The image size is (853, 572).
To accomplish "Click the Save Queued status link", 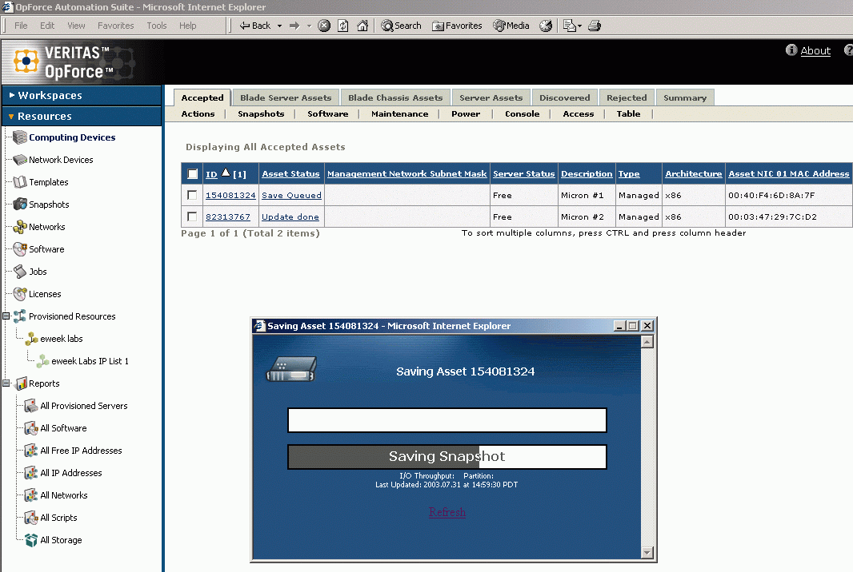I will tap(291, 195).
